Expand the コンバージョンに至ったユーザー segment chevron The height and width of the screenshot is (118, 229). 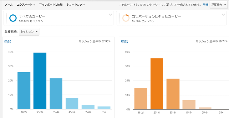[223, 15]
